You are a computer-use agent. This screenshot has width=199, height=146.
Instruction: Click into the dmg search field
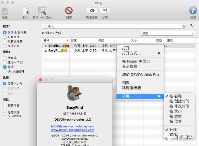click(114, 26)
